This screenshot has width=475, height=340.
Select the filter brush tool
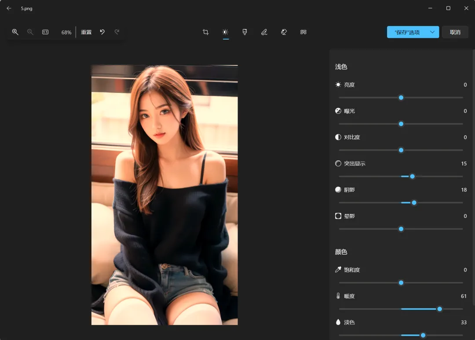(245, 32)
